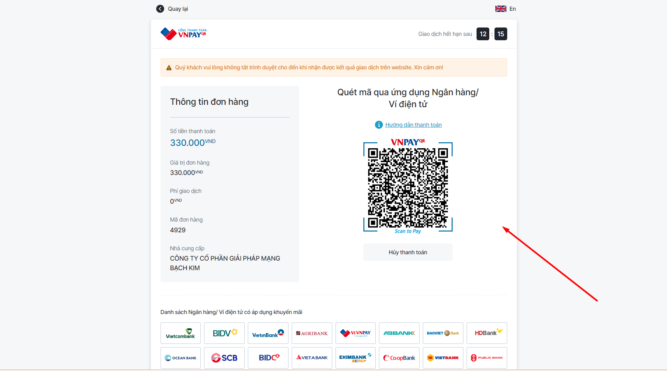667x371 pixels.
Task: Click the info icon beside payment guide
Action: pos(379,125)
